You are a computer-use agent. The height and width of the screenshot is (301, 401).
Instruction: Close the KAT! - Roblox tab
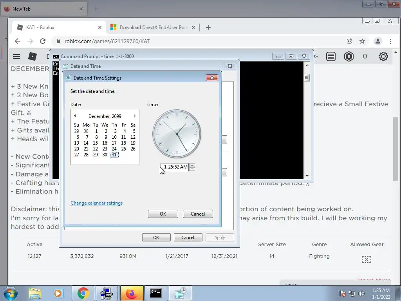(100, 27)
